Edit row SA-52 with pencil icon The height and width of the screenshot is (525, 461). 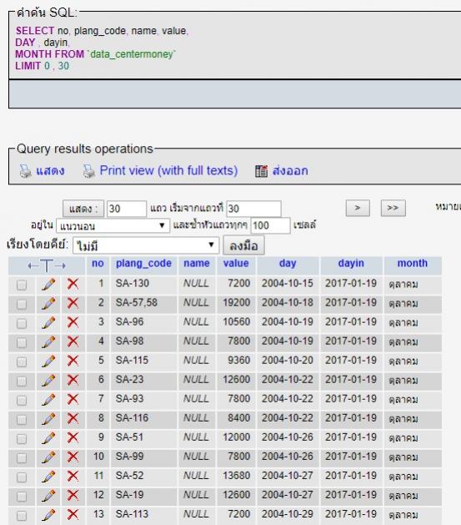[48, 477]
